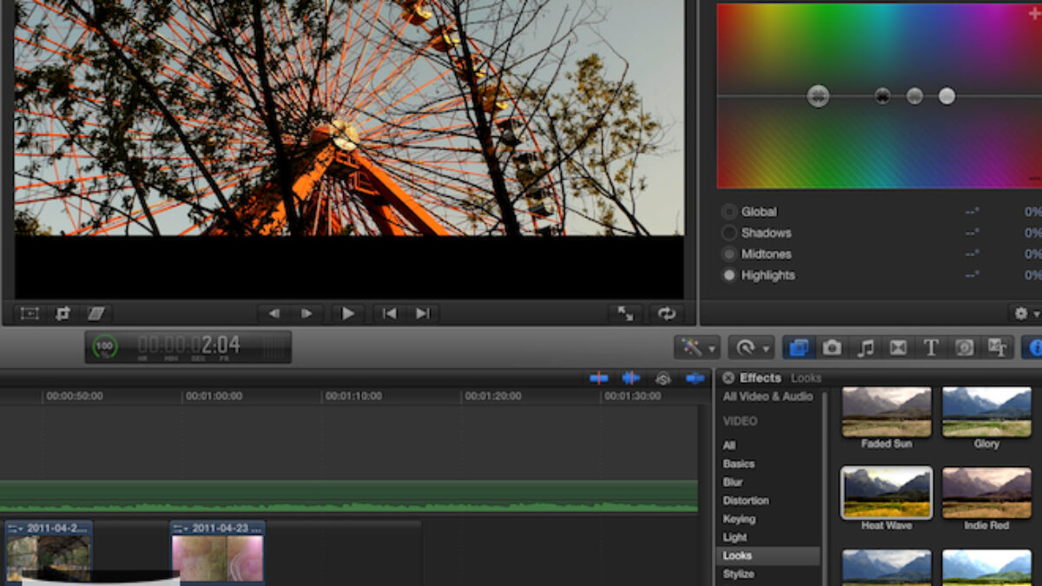Select the Highlights color control puck
Image resolution: width=1042 pixels, height=586 pixels.
[x=946, y=96]
